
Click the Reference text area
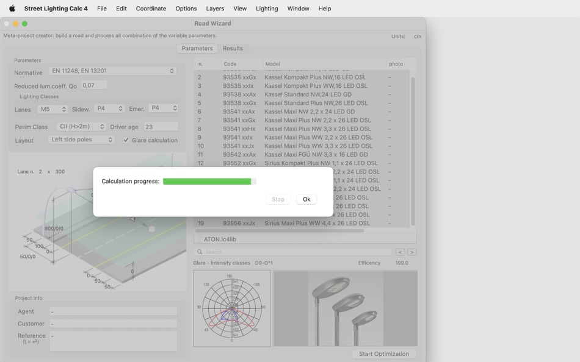pyautogui.click(x=113, y=341)
